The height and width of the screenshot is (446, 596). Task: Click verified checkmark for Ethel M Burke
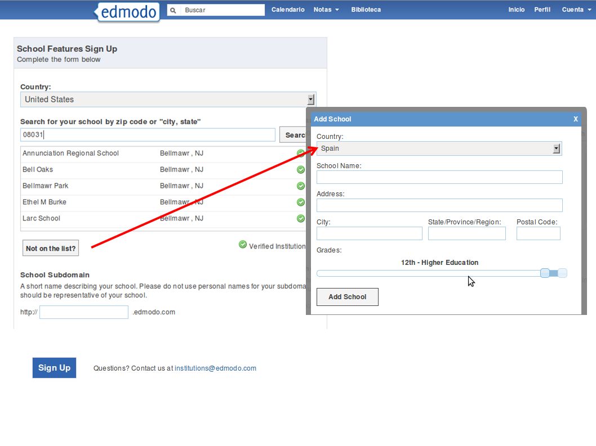point(301,202)
